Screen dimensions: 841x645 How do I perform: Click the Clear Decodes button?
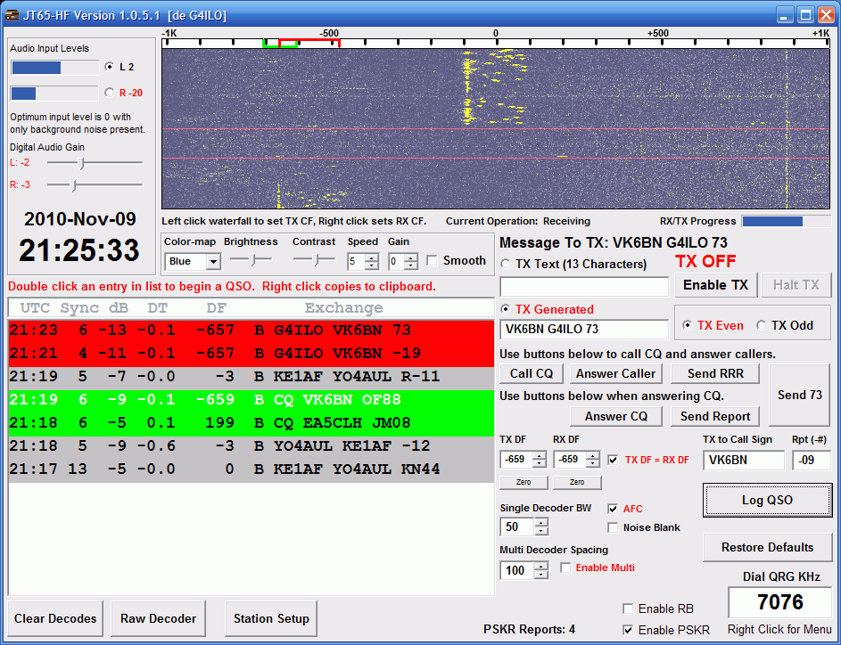coord(55,618)
